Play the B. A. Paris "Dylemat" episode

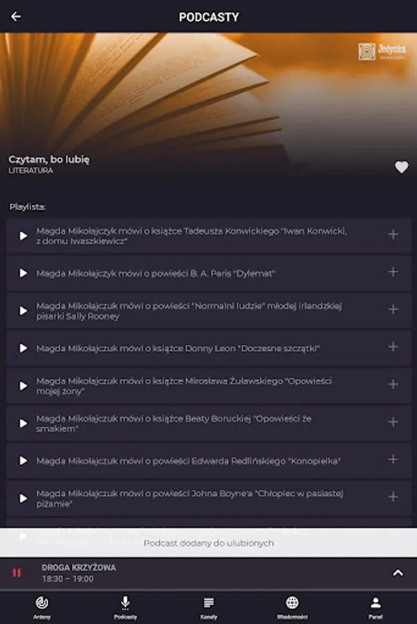(x=24, y=273)
